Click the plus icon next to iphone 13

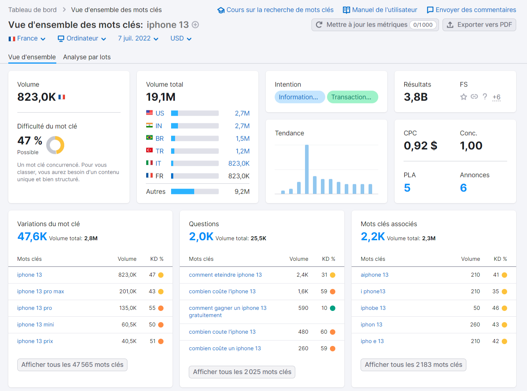195,25
